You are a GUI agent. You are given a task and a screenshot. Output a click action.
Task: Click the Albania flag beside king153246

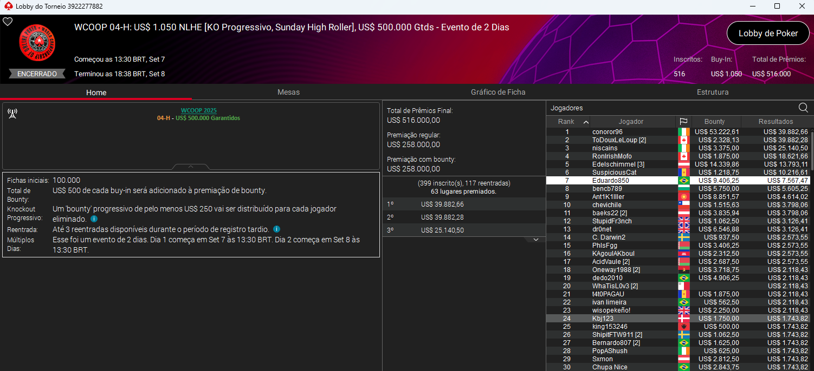(x=683, y=327)
